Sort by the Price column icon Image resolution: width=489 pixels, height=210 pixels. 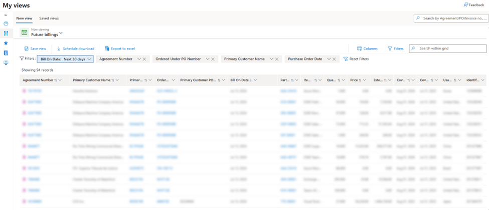click(x=360, y=80)
